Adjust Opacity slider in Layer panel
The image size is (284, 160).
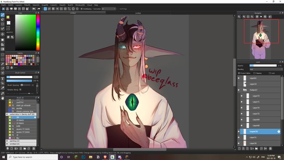[x=263, y=66]
